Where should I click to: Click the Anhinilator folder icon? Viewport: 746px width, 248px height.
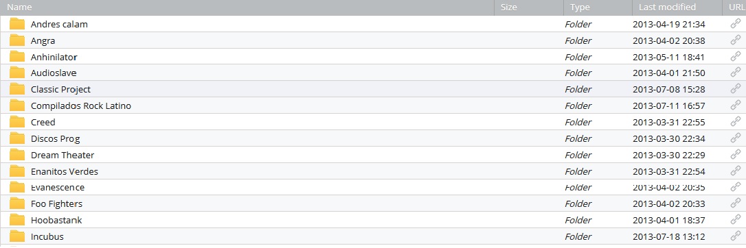click(x=17, y=56)
